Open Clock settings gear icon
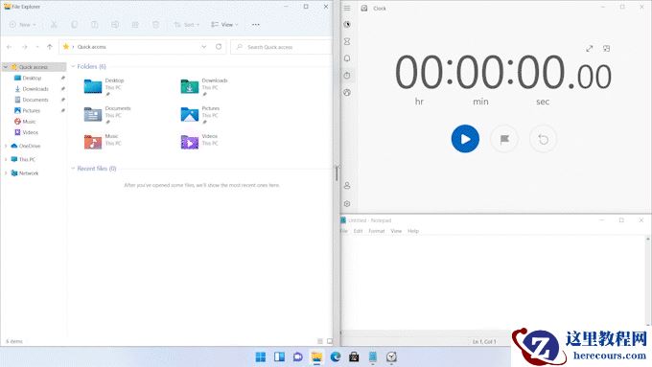The image size is (652, 367). tap(347, 204)
